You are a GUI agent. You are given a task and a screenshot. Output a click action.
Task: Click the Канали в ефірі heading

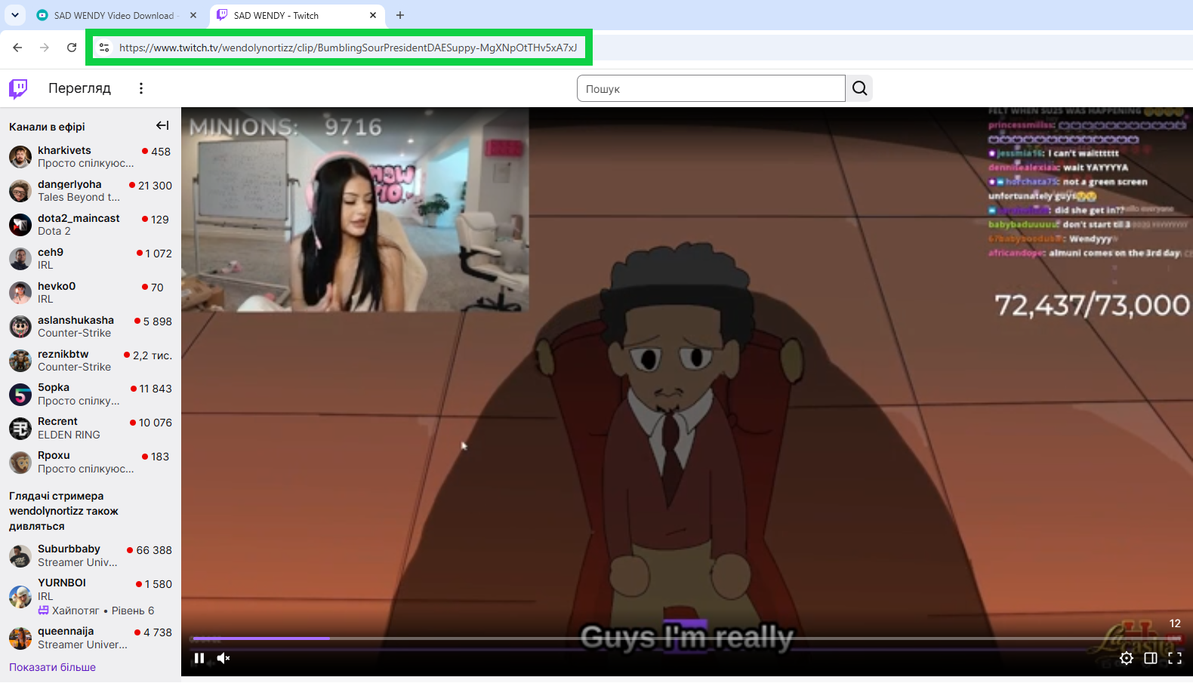(47, 127)
